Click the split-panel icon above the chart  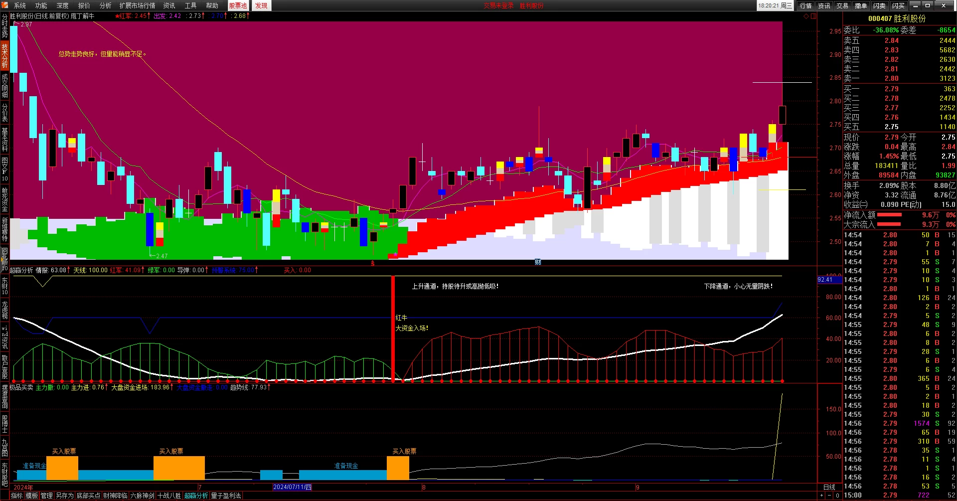813,16
